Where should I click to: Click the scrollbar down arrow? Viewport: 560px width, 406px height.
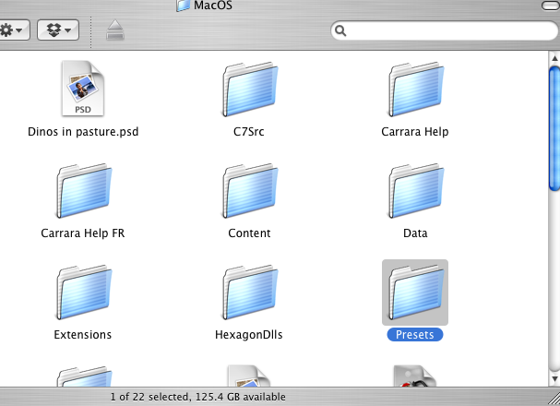[554, 378]
